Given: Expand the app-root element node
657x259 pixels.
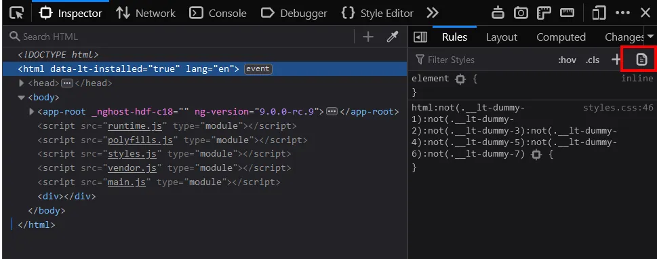Looking at the screenshot, I should pos(31,111).
